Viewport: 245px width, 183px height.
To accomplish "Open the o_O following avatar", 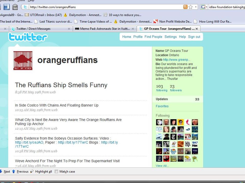I will [x=181, y=151].
